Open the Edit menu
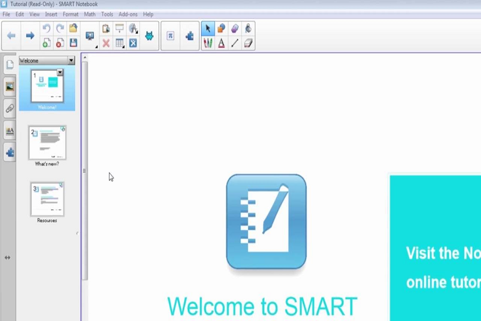Viewport: 481px width, 321px height. (x=19, y=14)
